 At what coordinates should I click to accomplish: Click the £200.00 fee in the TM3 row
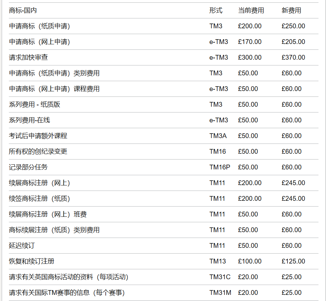click(250, 26)
